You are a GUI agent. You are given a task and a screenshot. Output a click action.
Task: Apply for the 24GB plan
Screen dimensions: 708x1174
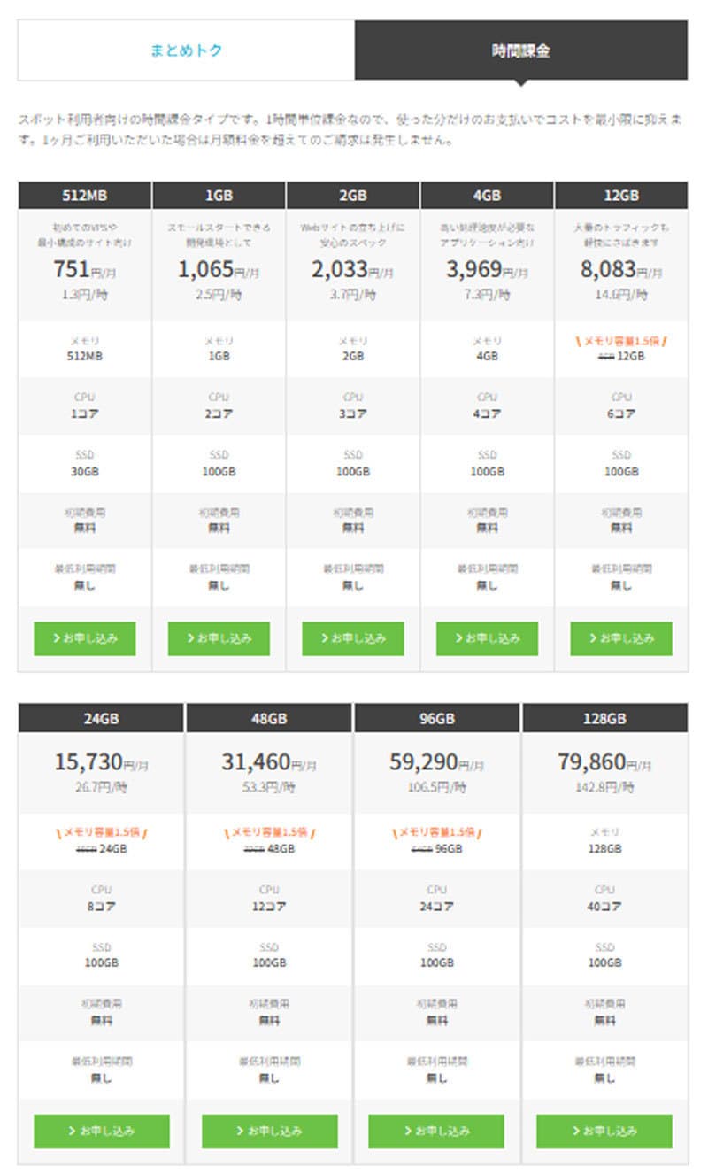tap(102, 1131)
